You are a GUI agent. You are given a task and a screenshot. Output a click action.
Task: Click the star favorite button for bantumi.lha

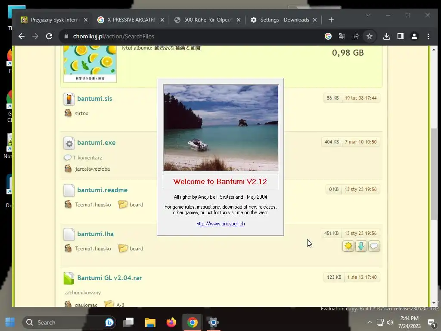pos(348,246)
